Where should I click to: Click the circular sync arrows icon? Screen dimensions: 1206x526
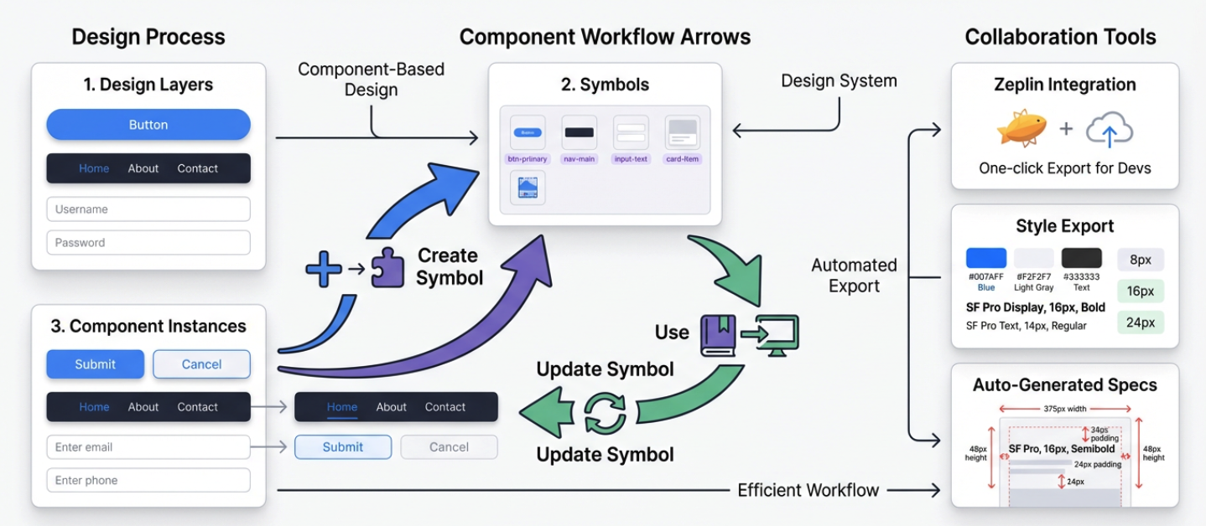605,412
